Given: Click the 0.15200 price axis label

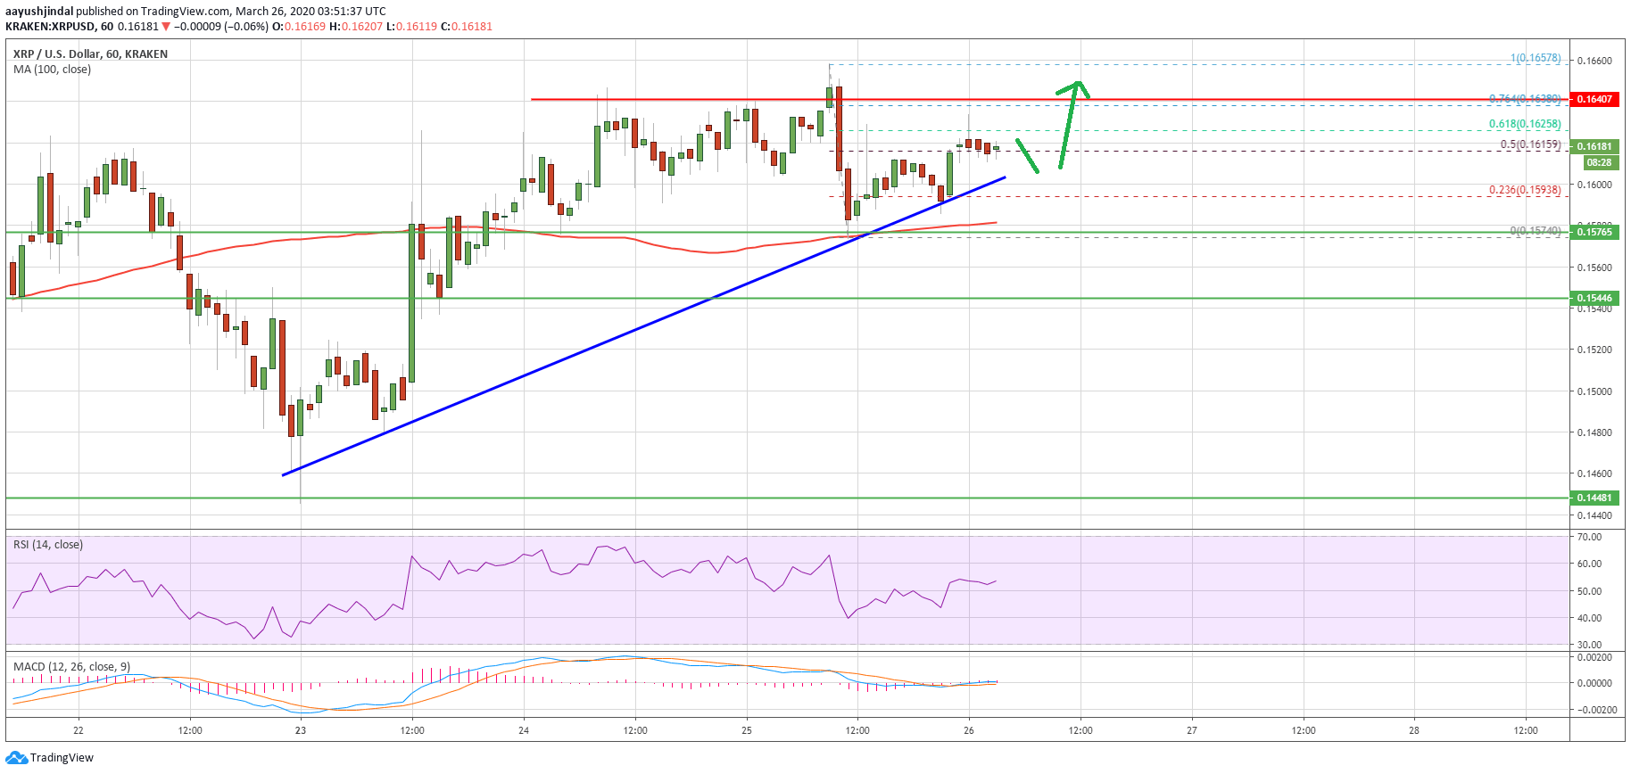Looking at the screenshot, I should pyautogui.click(x=1594, y=350).
